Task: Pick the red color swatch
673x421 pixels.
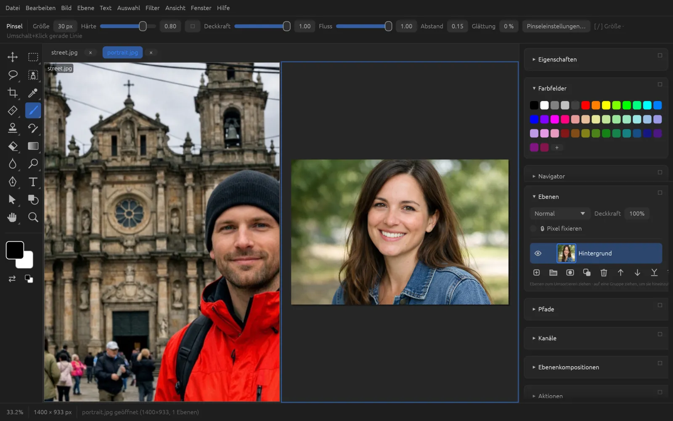Action: pyautogui.click(x=586, y=105)
